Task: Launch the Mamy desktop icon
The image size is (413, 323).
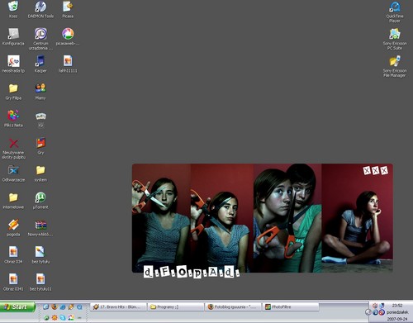Action: 40,91
